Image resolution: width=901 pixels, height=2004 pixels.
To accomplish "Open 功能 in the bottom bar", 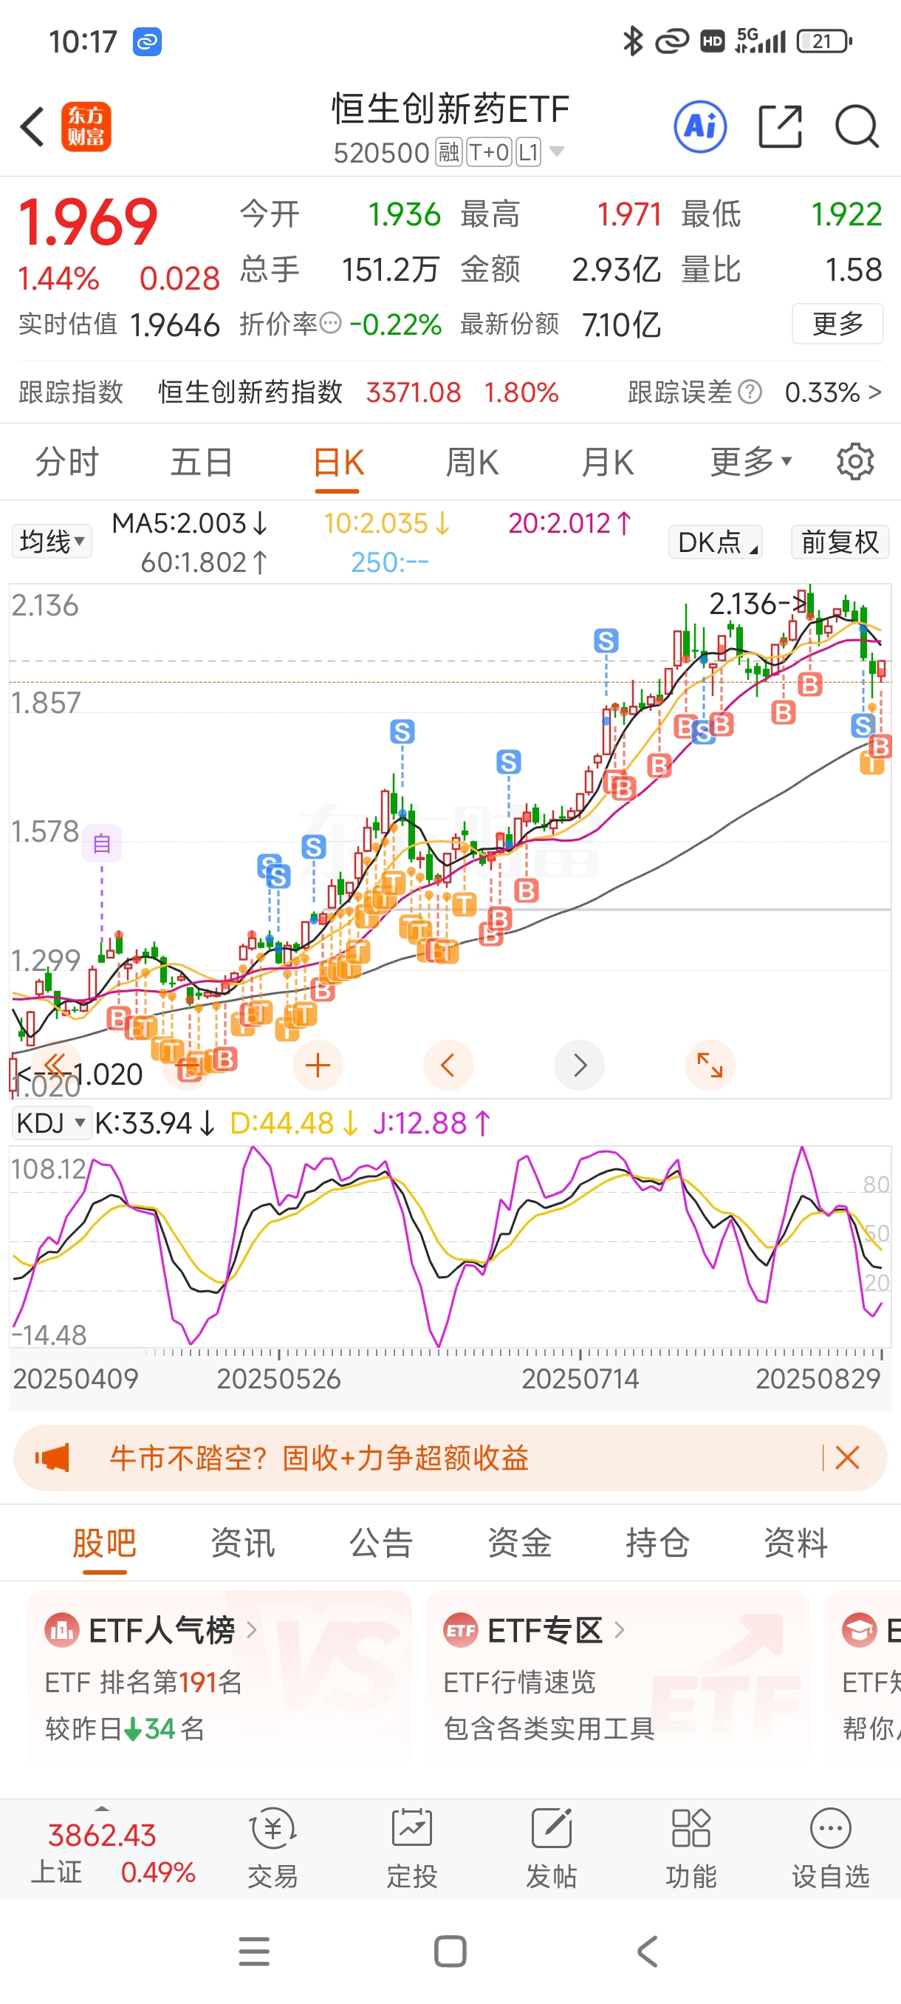I will [691, 1849].
